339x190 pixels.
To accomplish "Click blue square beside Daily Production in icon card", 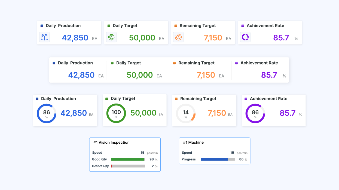I will [42, 26].
